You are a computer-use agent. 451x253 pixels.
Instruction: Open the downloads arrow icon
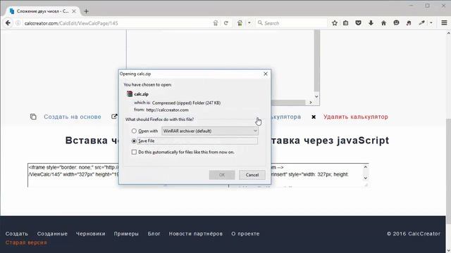(x=371, y=23)
